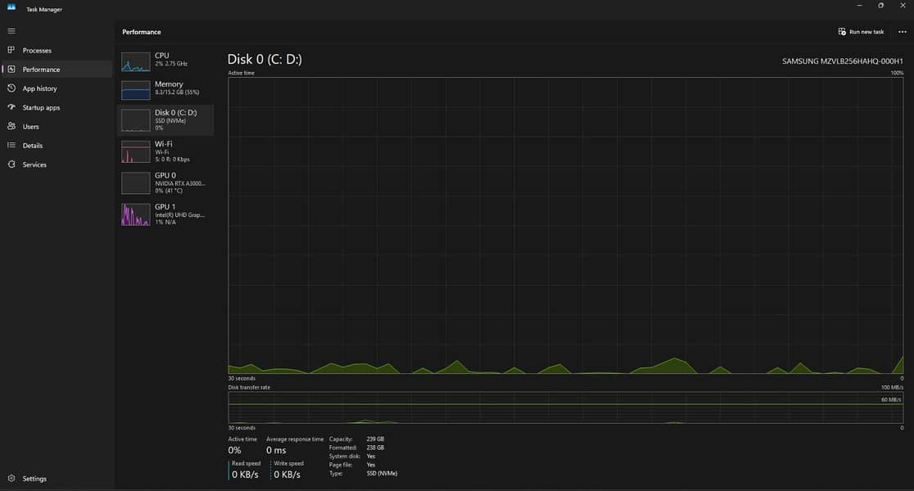
Task: Select the GPU 1 mini graph
Action: [x=135, y=214]
